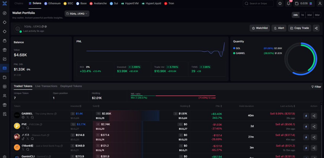Select the 7d timeframe
The height and width of the screenshot is (158, 324).
(x=302, y=15)
